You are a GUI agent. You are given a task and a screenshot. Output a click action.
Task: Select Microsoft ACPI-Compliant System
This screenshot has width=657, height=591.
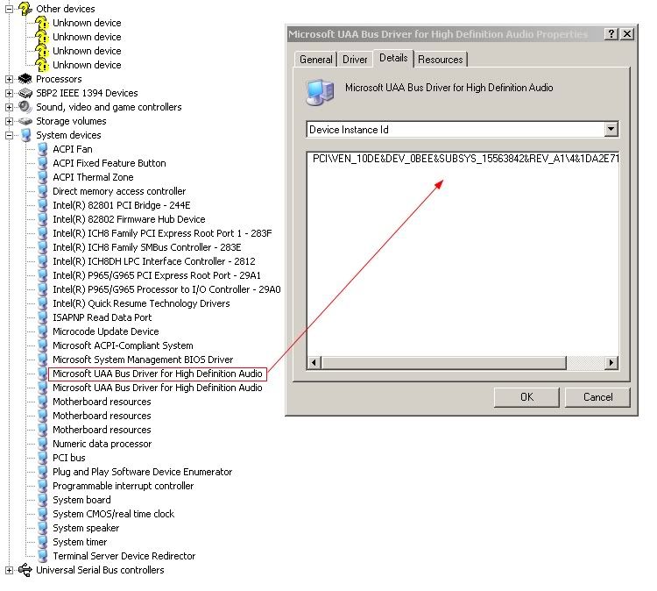click(x=123, y=345)
